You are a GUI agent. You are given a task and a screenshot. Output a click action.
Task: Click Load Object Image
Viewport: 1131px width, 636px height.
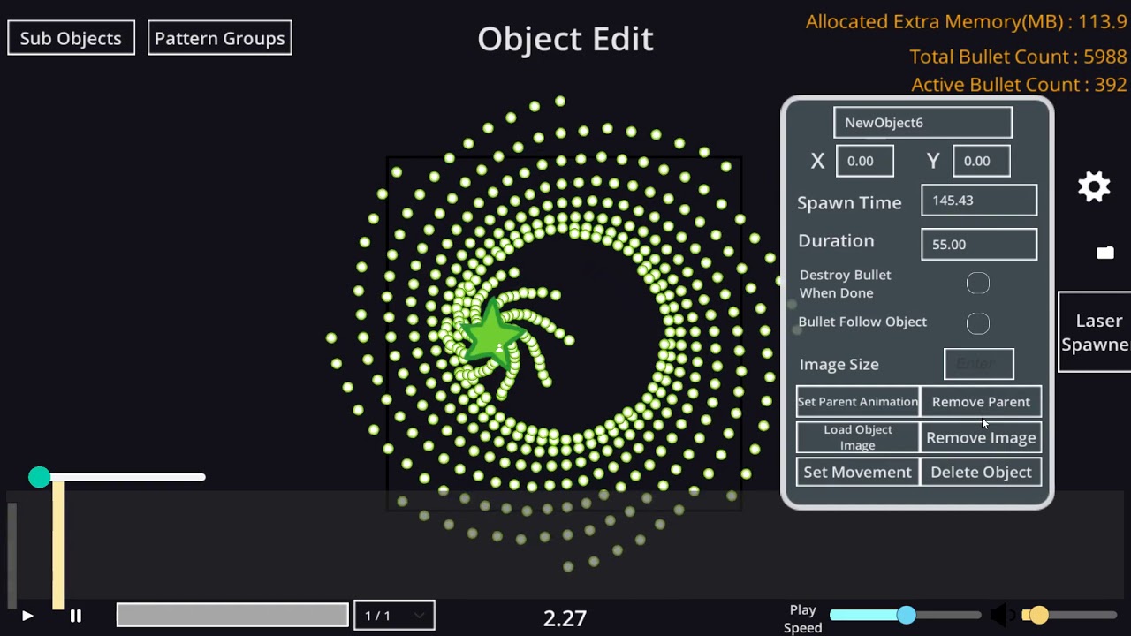[857, 437]
